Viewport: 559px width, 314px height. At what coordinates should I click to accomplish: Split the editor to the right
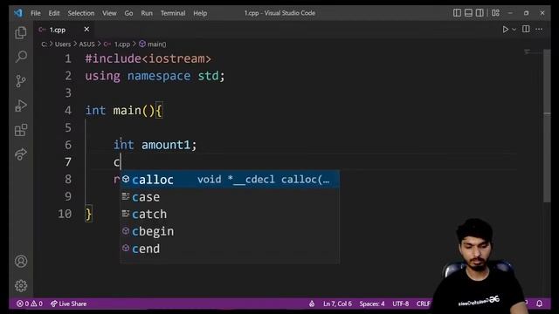click(526, 29)
